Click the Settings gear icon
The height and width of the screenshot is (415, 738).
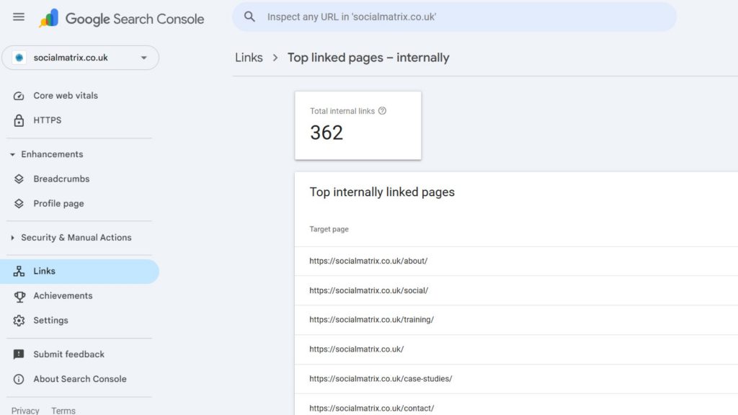[x=19, y=321]
